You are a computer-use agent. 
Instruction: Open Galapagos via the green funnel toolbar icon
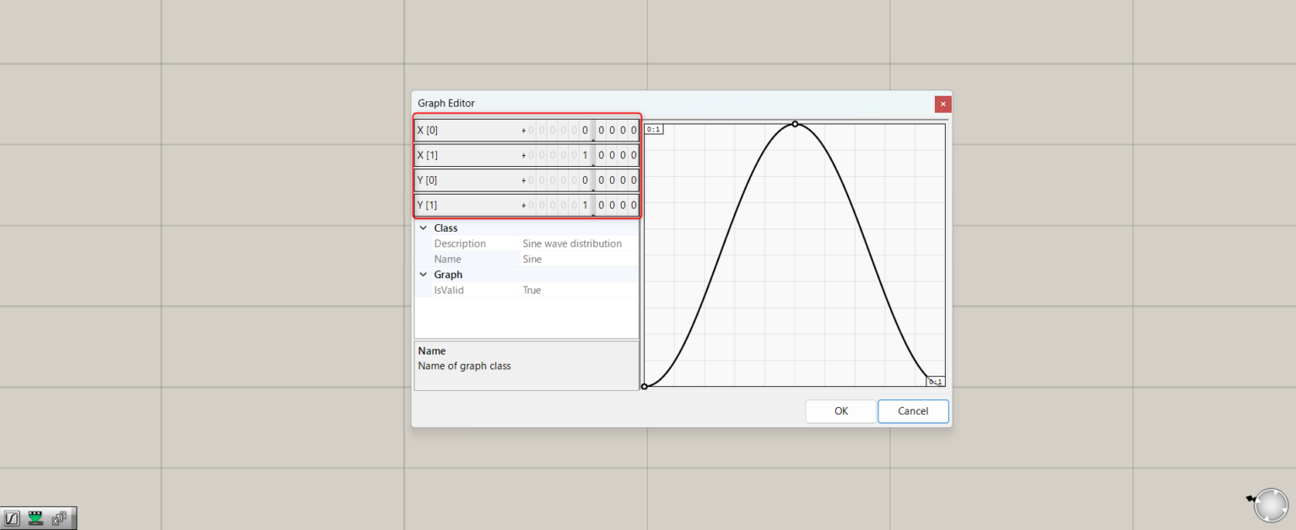[x=35, y=517]
